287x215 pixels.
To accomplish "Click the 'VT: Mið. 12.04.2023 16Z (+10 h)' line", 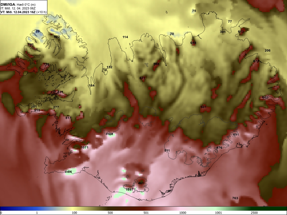I will click(24, 12).
